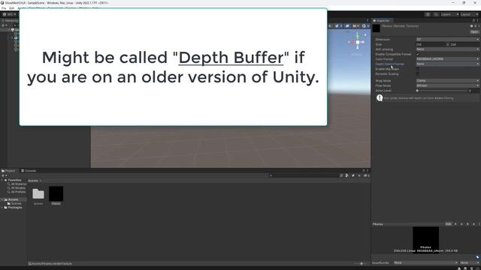The width and height of the screenshot is (481, 270).
Task: Open the AssetBundle name dropdown
Action: pyautogui.click(x=425, y=262)
